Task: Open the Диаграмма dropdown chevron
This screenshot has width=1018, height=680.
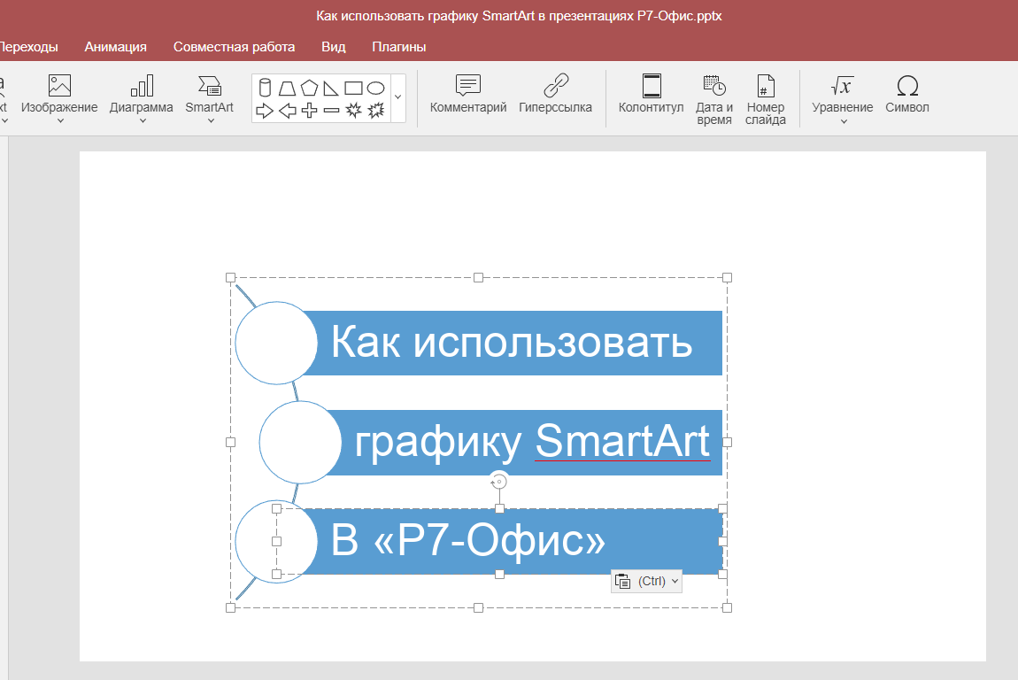Action: pos(143,120)
